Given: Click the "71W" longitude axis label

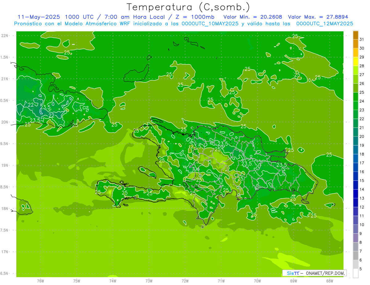Looking at the screenshot, I should (221, 281).
